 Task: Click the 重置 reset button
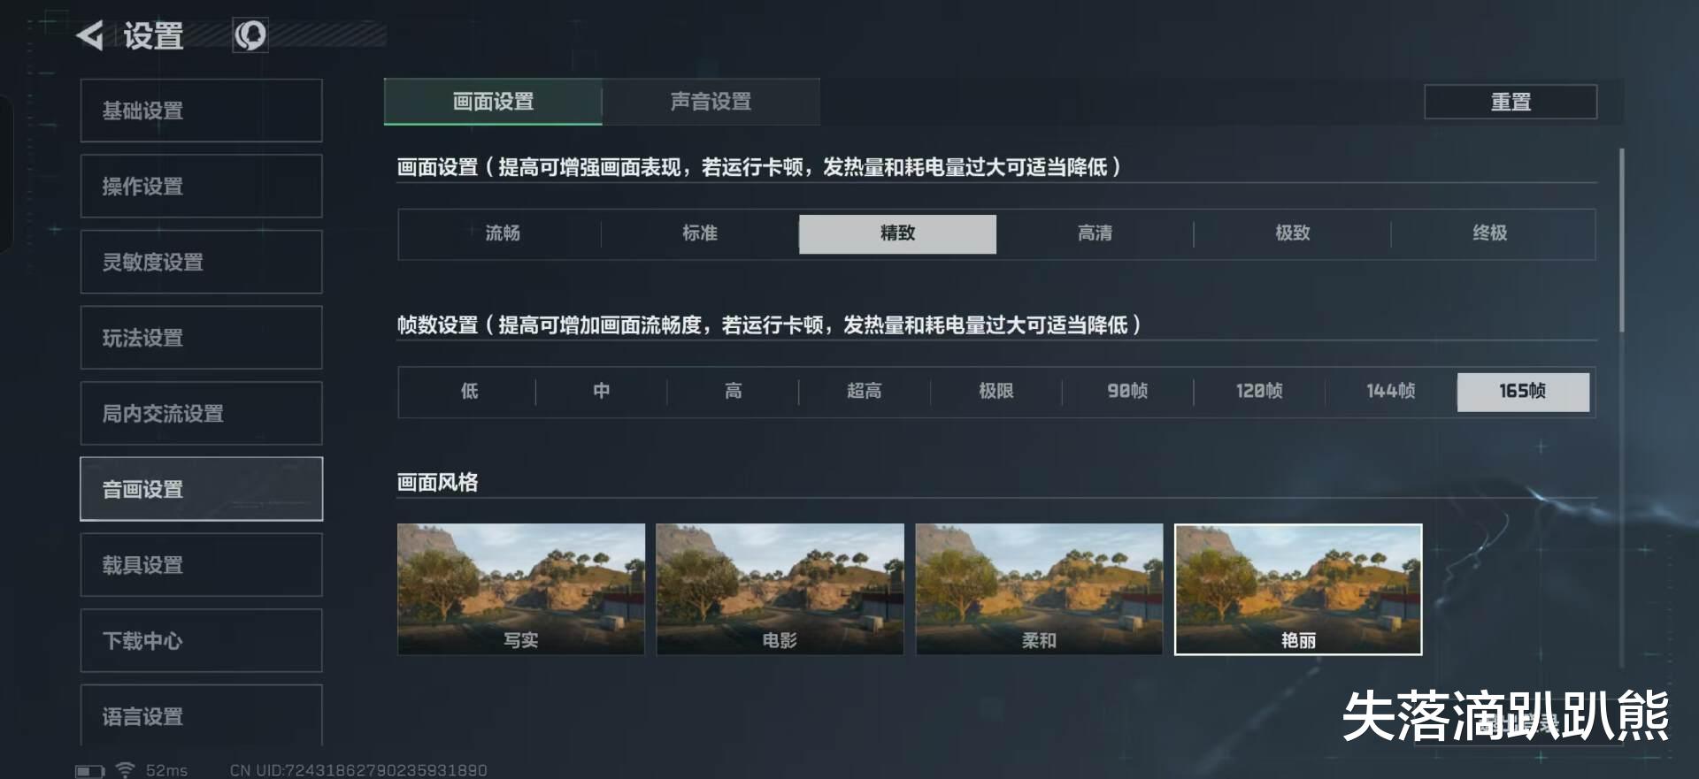pos(1511,102)
